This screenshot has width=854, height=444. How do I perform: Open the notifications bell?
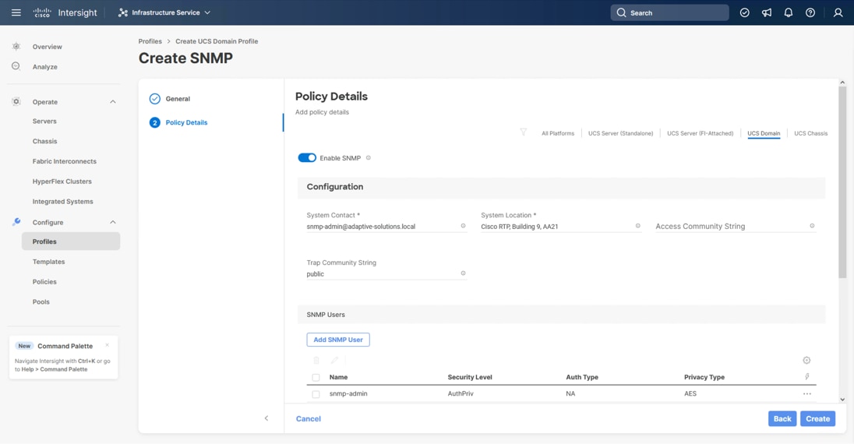[789, 12]
